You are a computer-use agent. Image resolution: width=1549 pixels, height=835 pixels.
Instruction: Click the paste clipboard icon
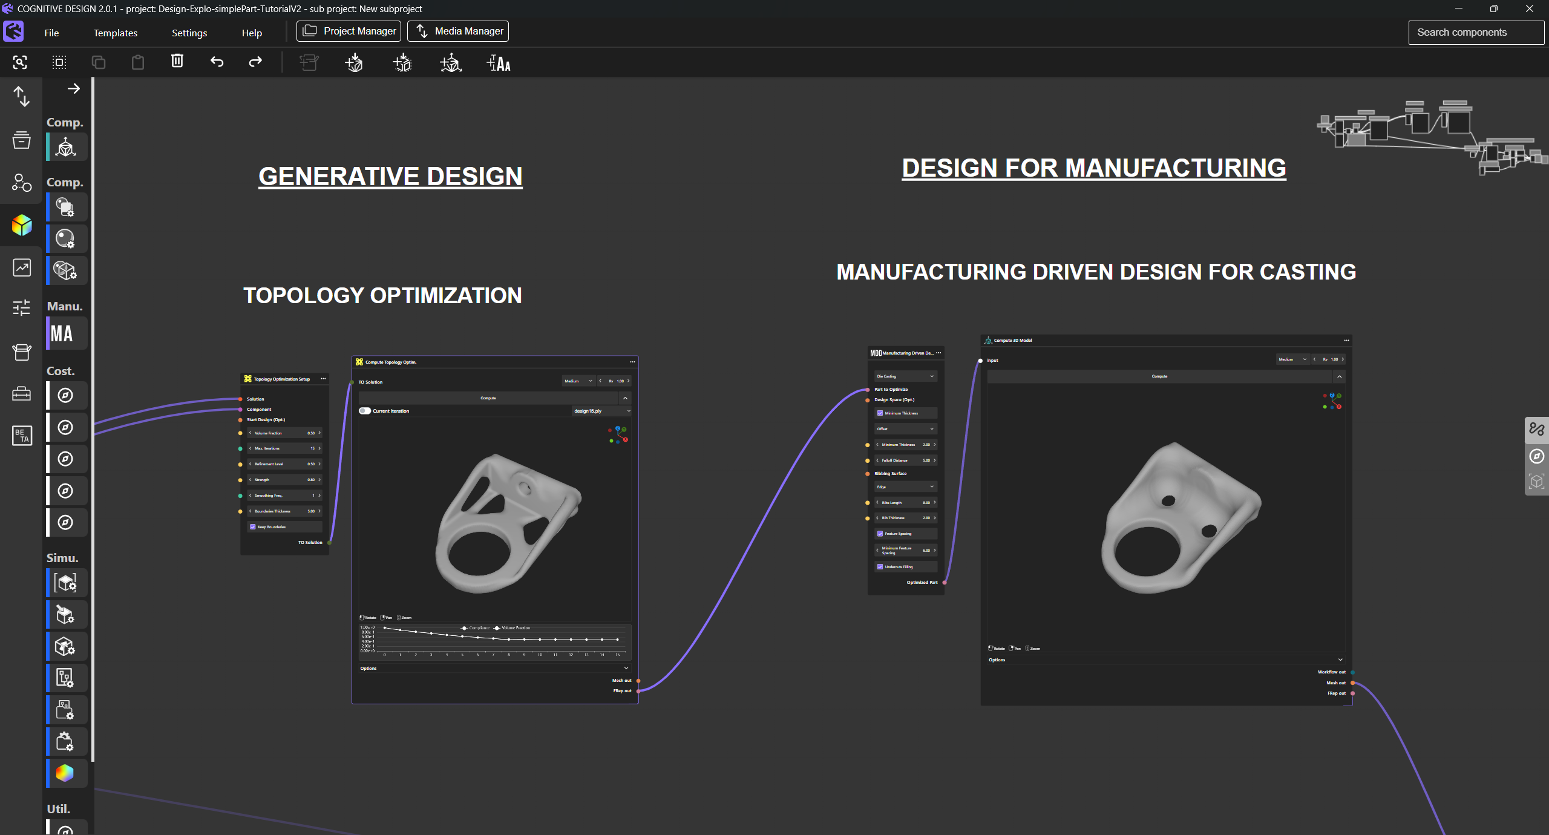[x=138, y=62]
